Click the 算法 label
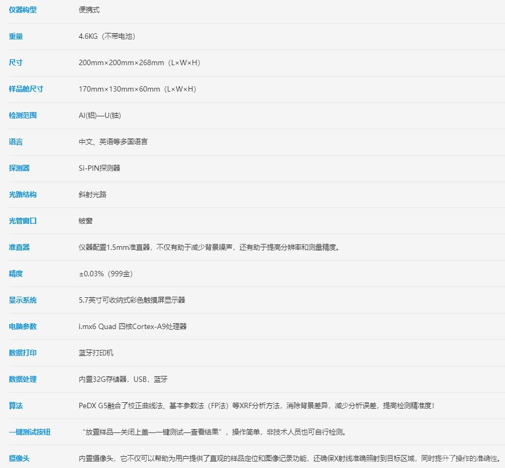The height and width of the screenshot is (468, 505). pos(16,406)
